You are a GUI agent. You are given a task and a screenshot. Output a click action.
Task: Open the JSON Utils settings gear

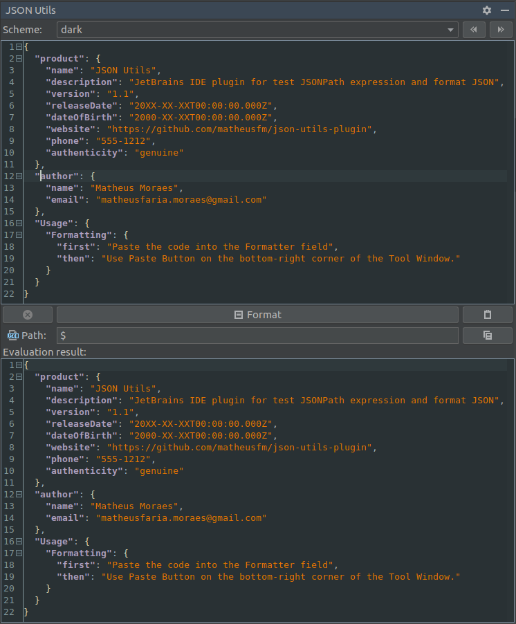(x=486, y=10)
